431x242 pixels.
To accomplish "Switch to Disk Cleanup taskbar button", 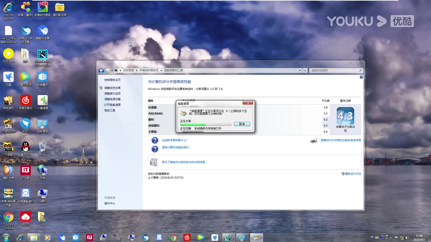I will [256, 238].
